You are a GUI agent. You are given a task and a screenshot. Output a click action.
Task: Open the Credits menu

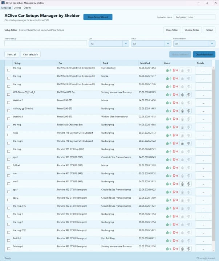tap(27, 8)
